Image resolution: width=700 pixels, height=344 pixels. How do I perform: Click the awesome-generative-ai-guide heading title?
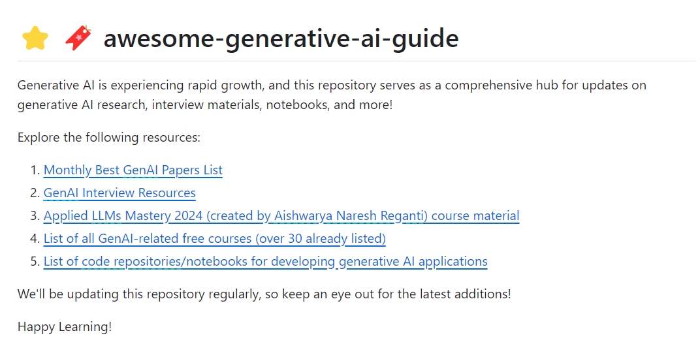281,39
